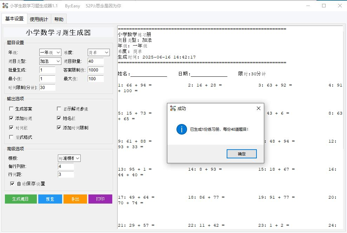The image size is (347, 233).
Task: Click the blue 预览 button
Action: tap(50, 199)
